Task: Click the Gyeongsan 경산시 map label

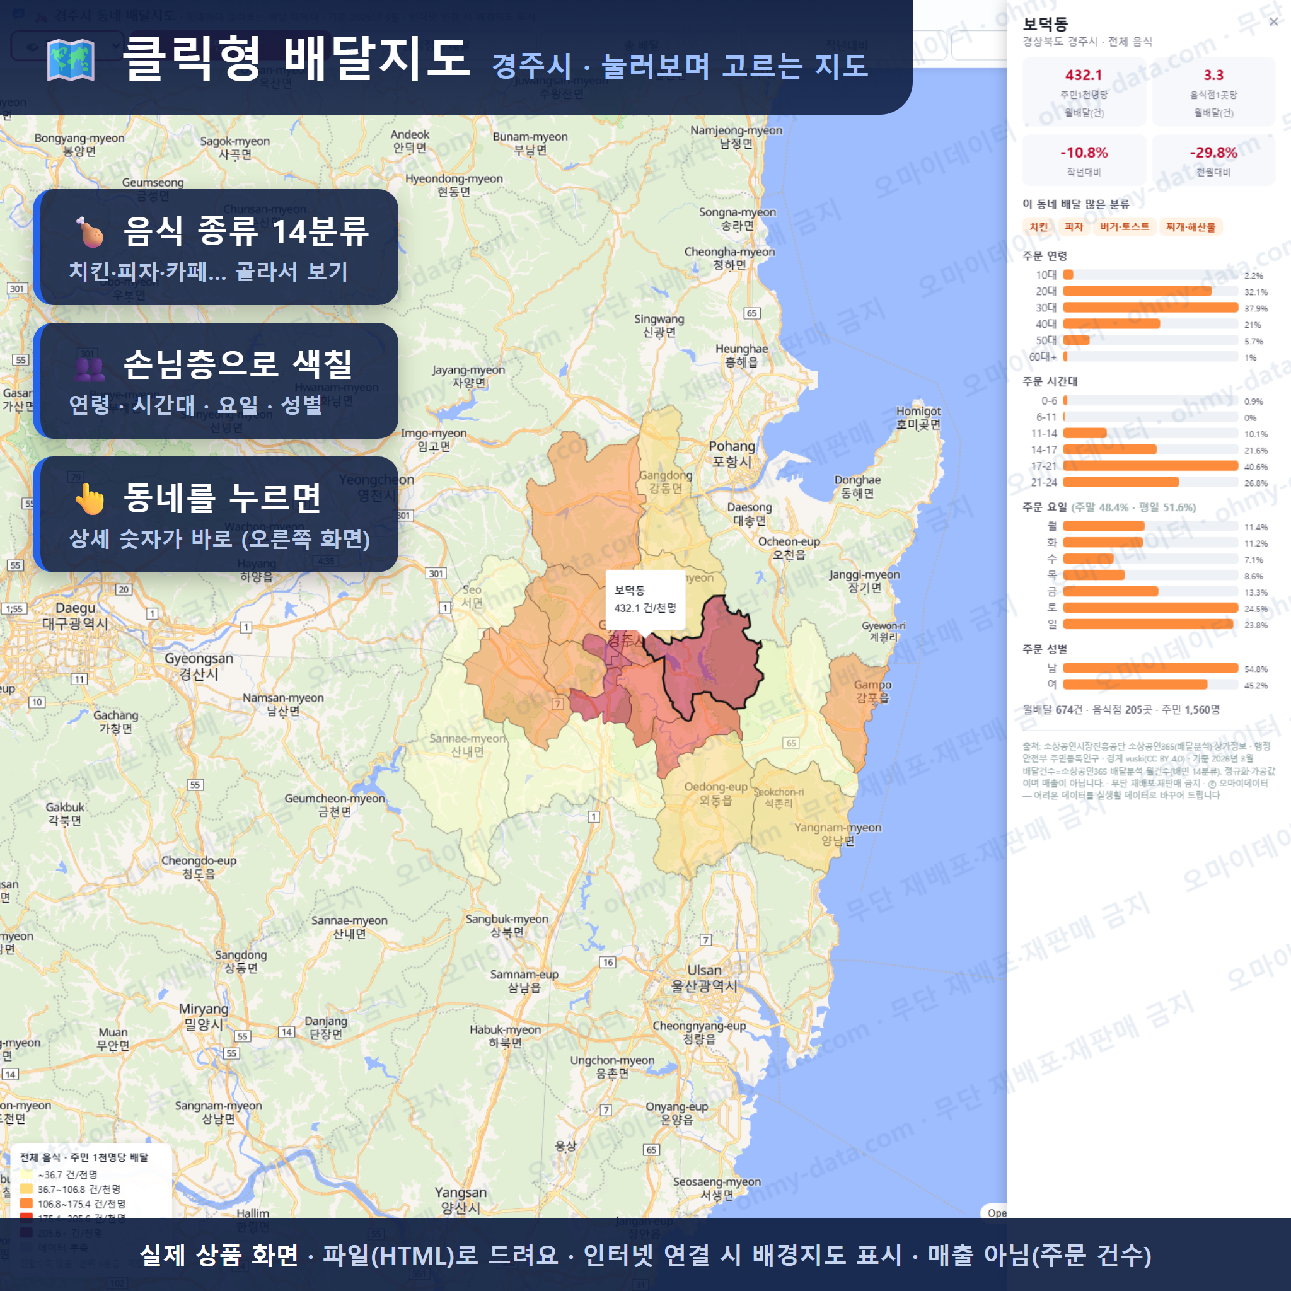Action: tap(199, 666)
